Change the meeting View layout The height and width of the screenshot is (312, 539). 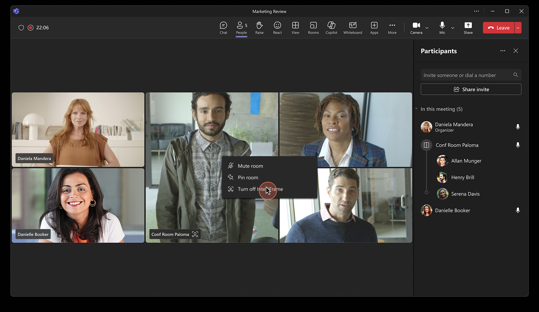(x=295, y=27)
